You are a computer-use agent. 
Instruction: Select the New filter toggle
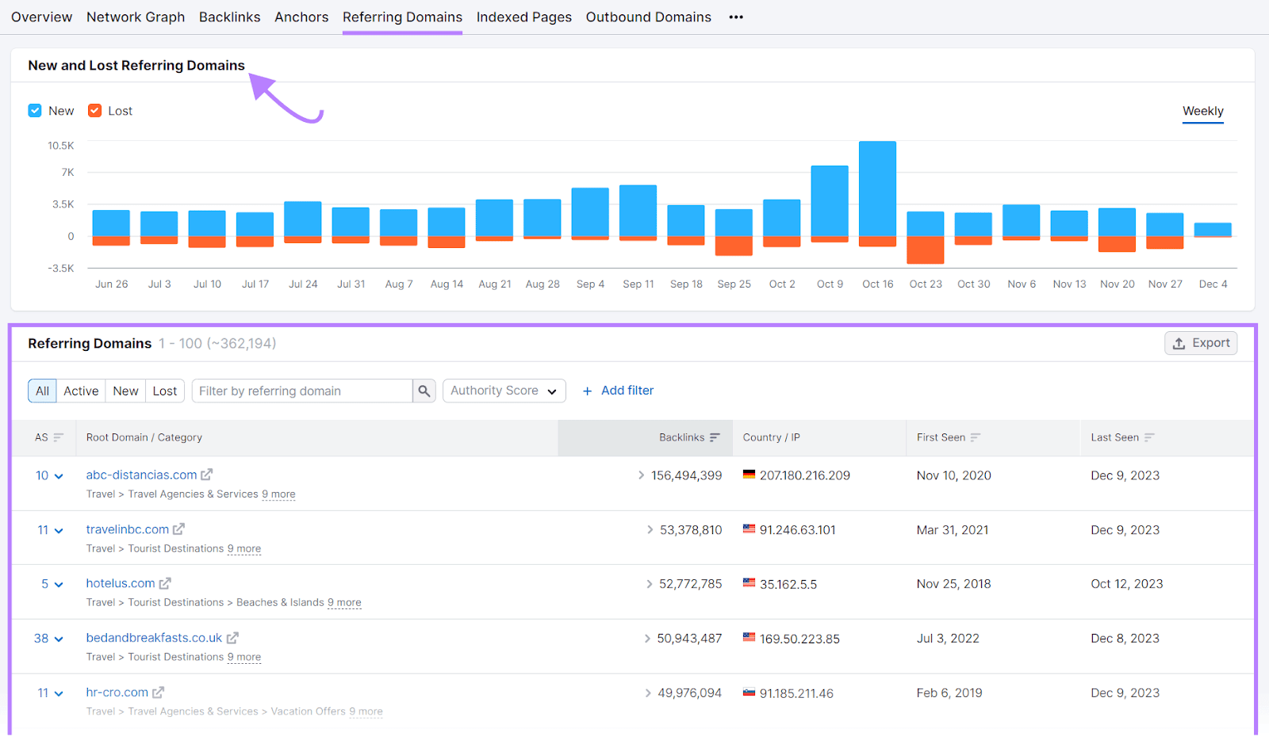125,391
